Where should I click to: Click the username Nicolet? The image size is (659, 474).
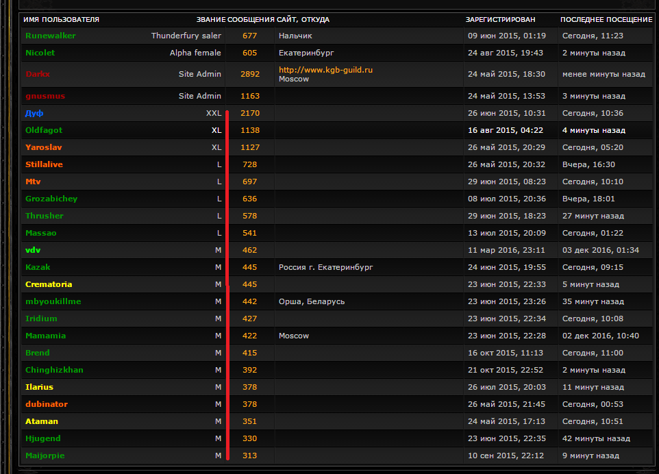(x=40, y=53)
